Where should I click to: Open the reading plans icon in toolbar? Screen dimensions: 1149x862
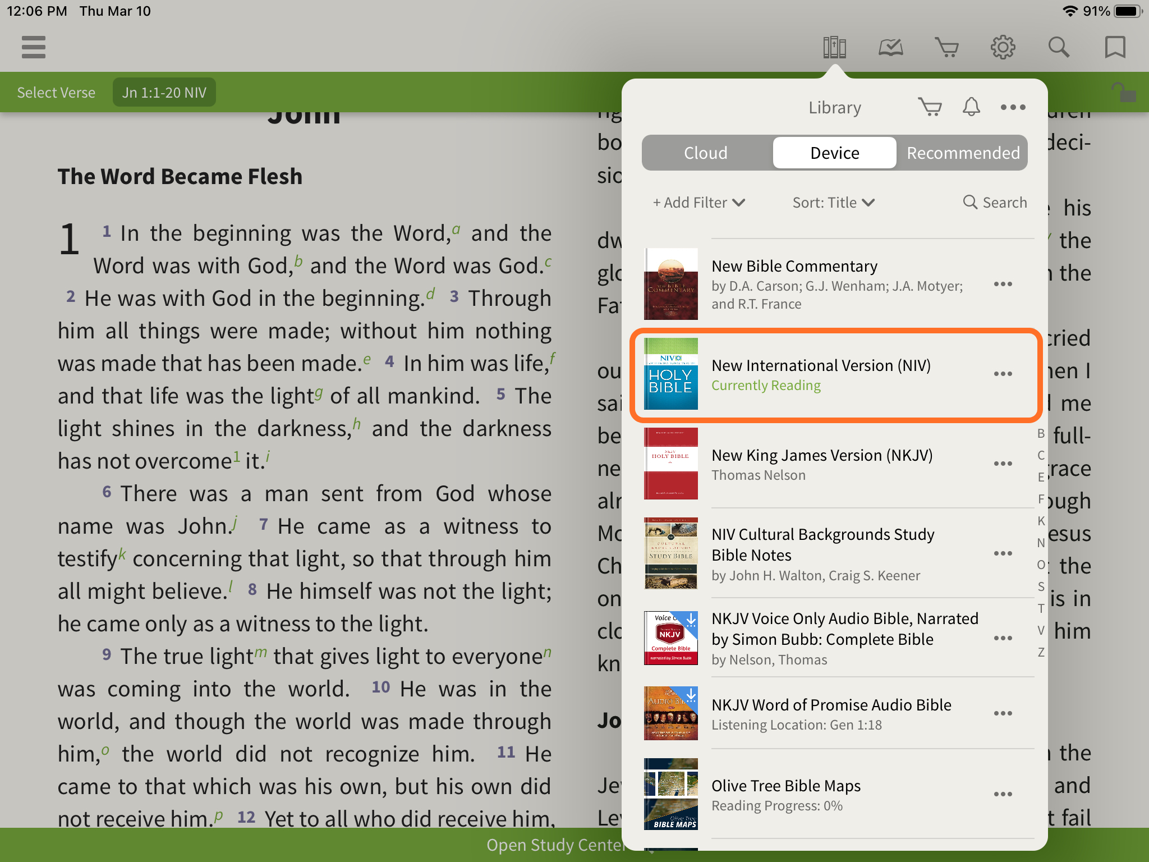pyautogui.click(x=890, y=47)
